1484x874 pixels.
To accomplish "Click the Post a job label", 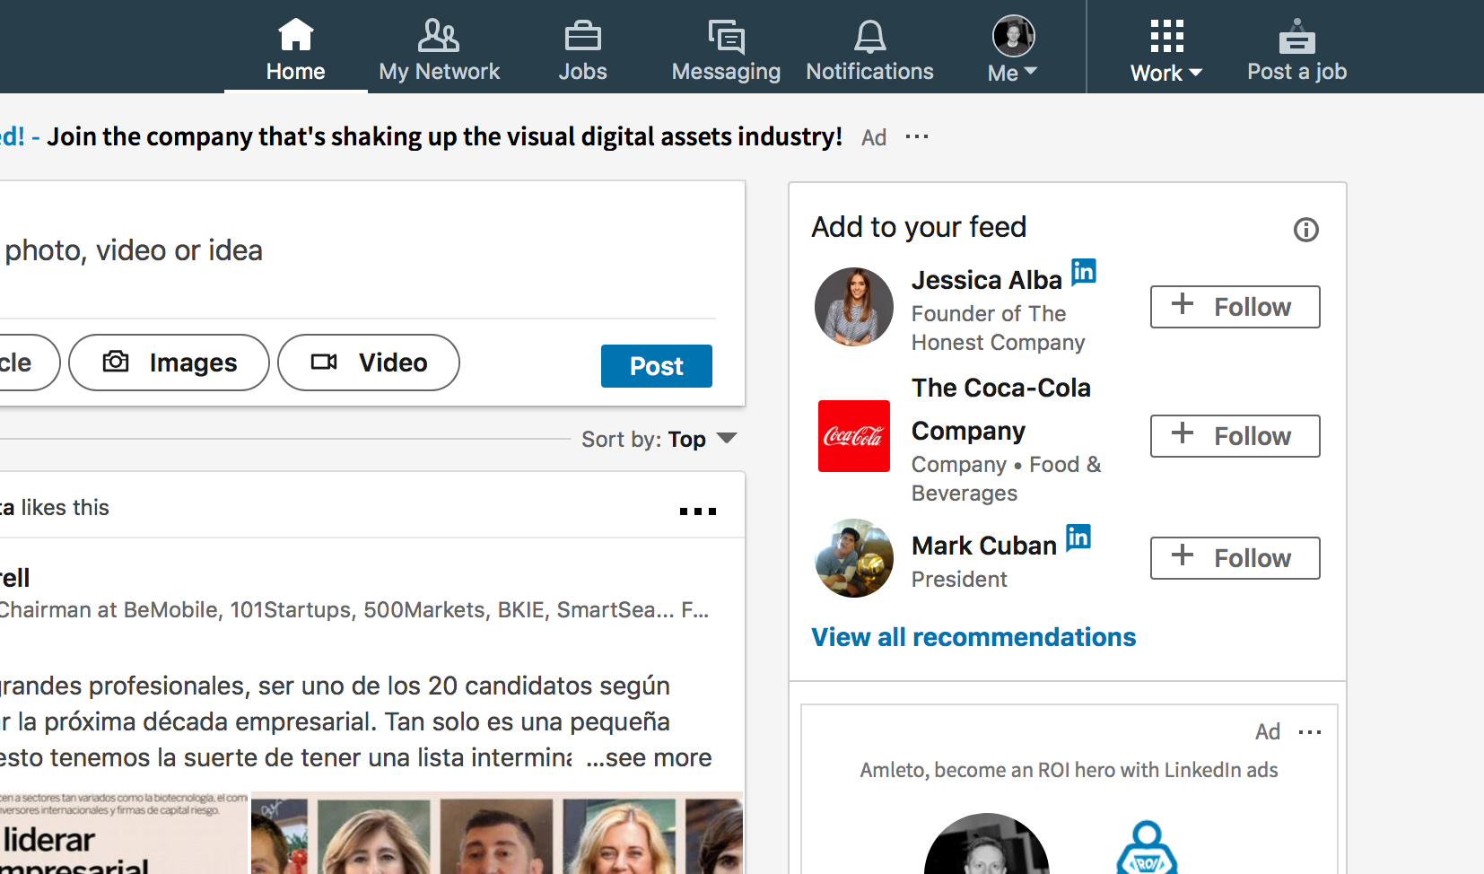I will [1297, 72].
